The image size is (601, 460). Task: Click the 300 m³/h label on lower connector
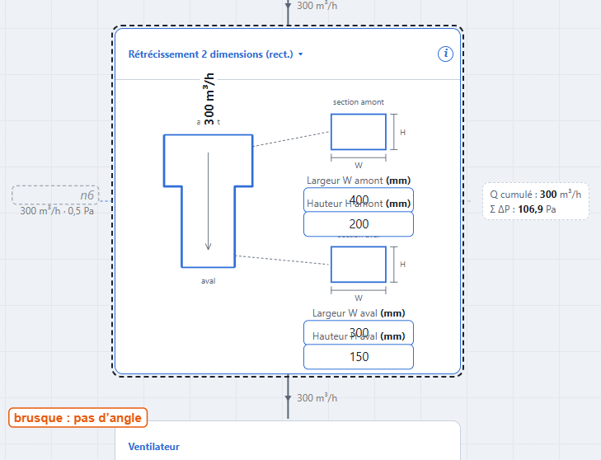coord(317,398)
